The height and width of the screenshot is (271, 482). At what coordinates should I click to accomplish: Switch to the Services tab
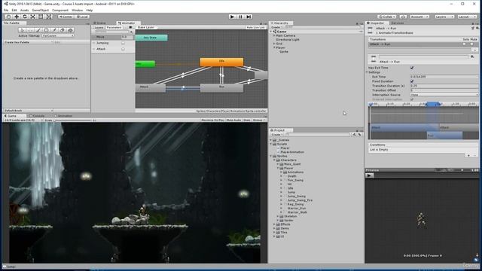point(397,23)
